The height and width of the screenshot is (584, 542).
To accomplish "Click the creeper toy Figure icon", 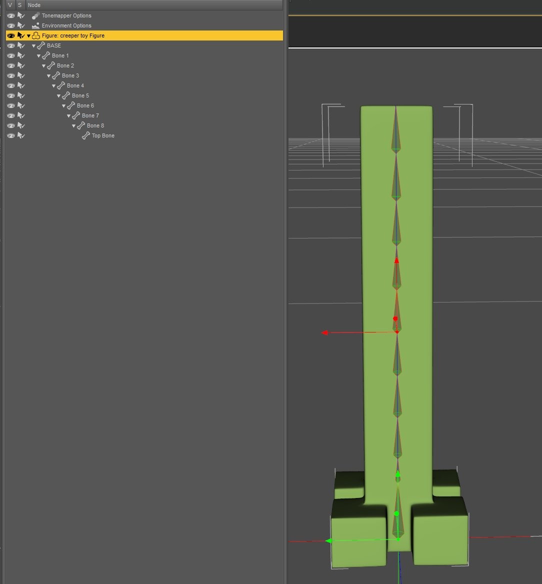I will tap(36, 35).
